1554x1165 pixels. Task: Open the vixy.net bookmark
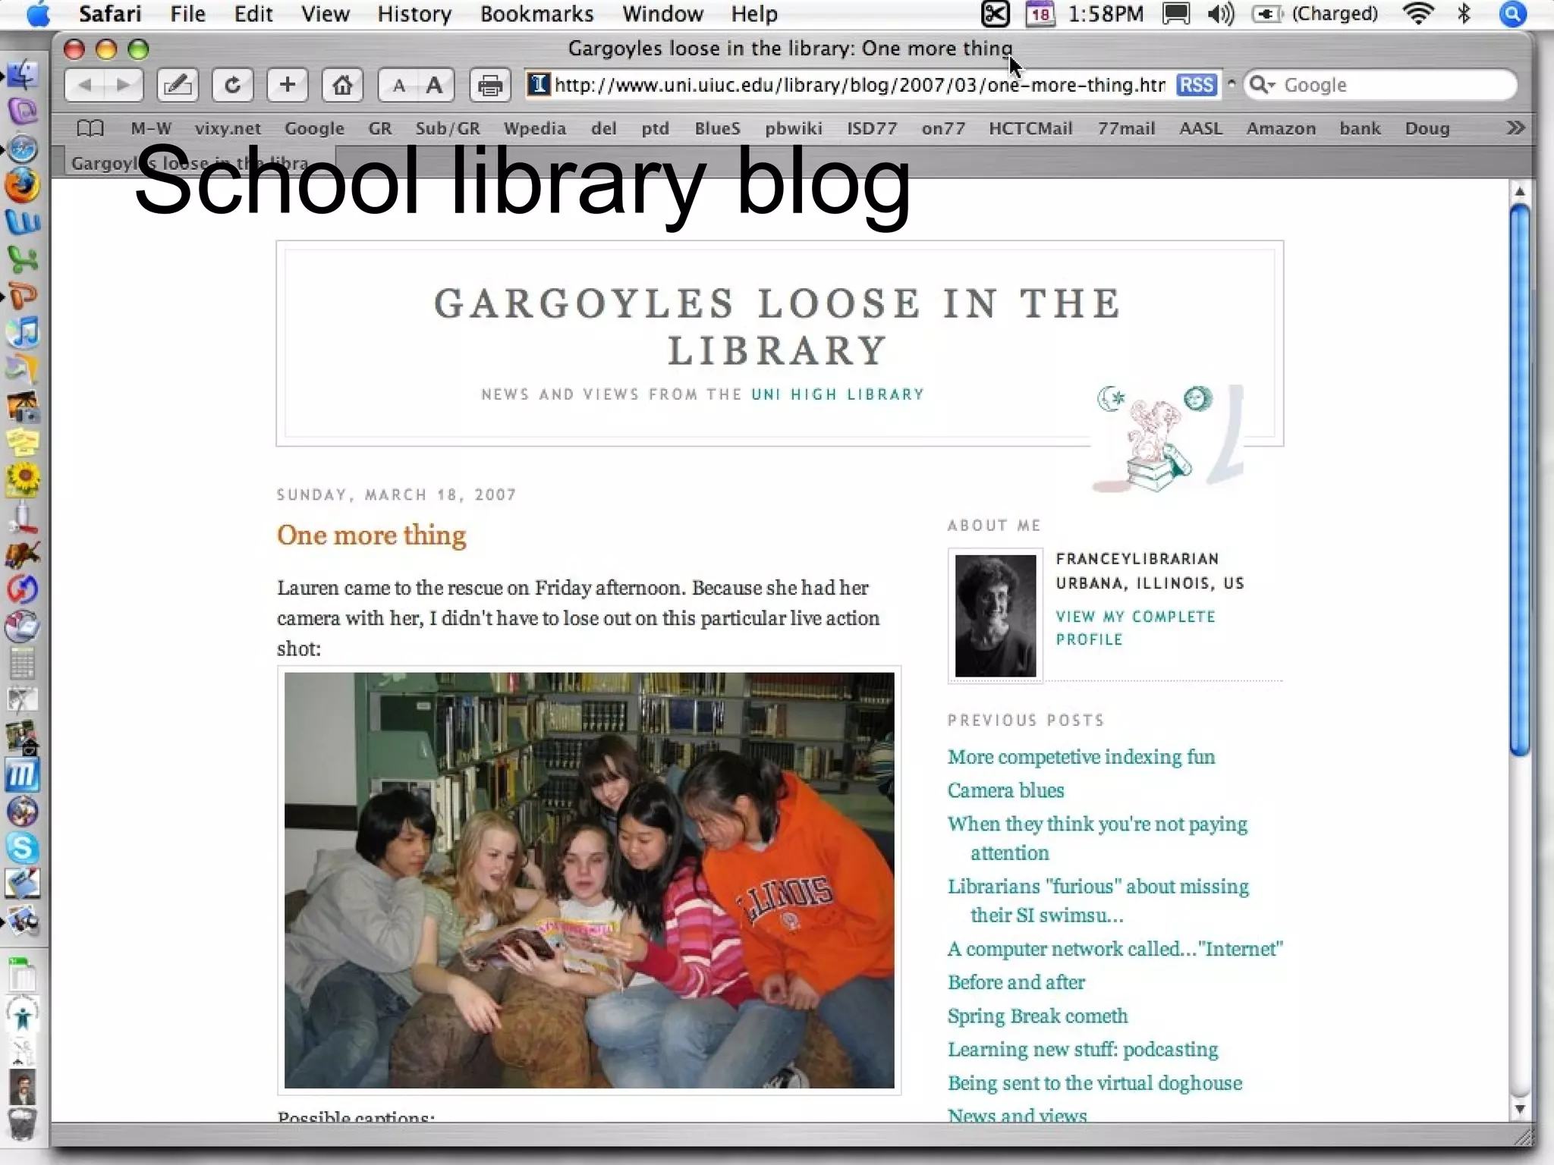point(228,128)
